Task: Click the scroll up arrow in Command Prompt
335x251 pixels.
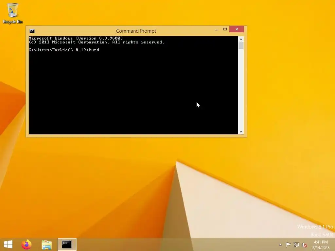Action: (241, 39)
